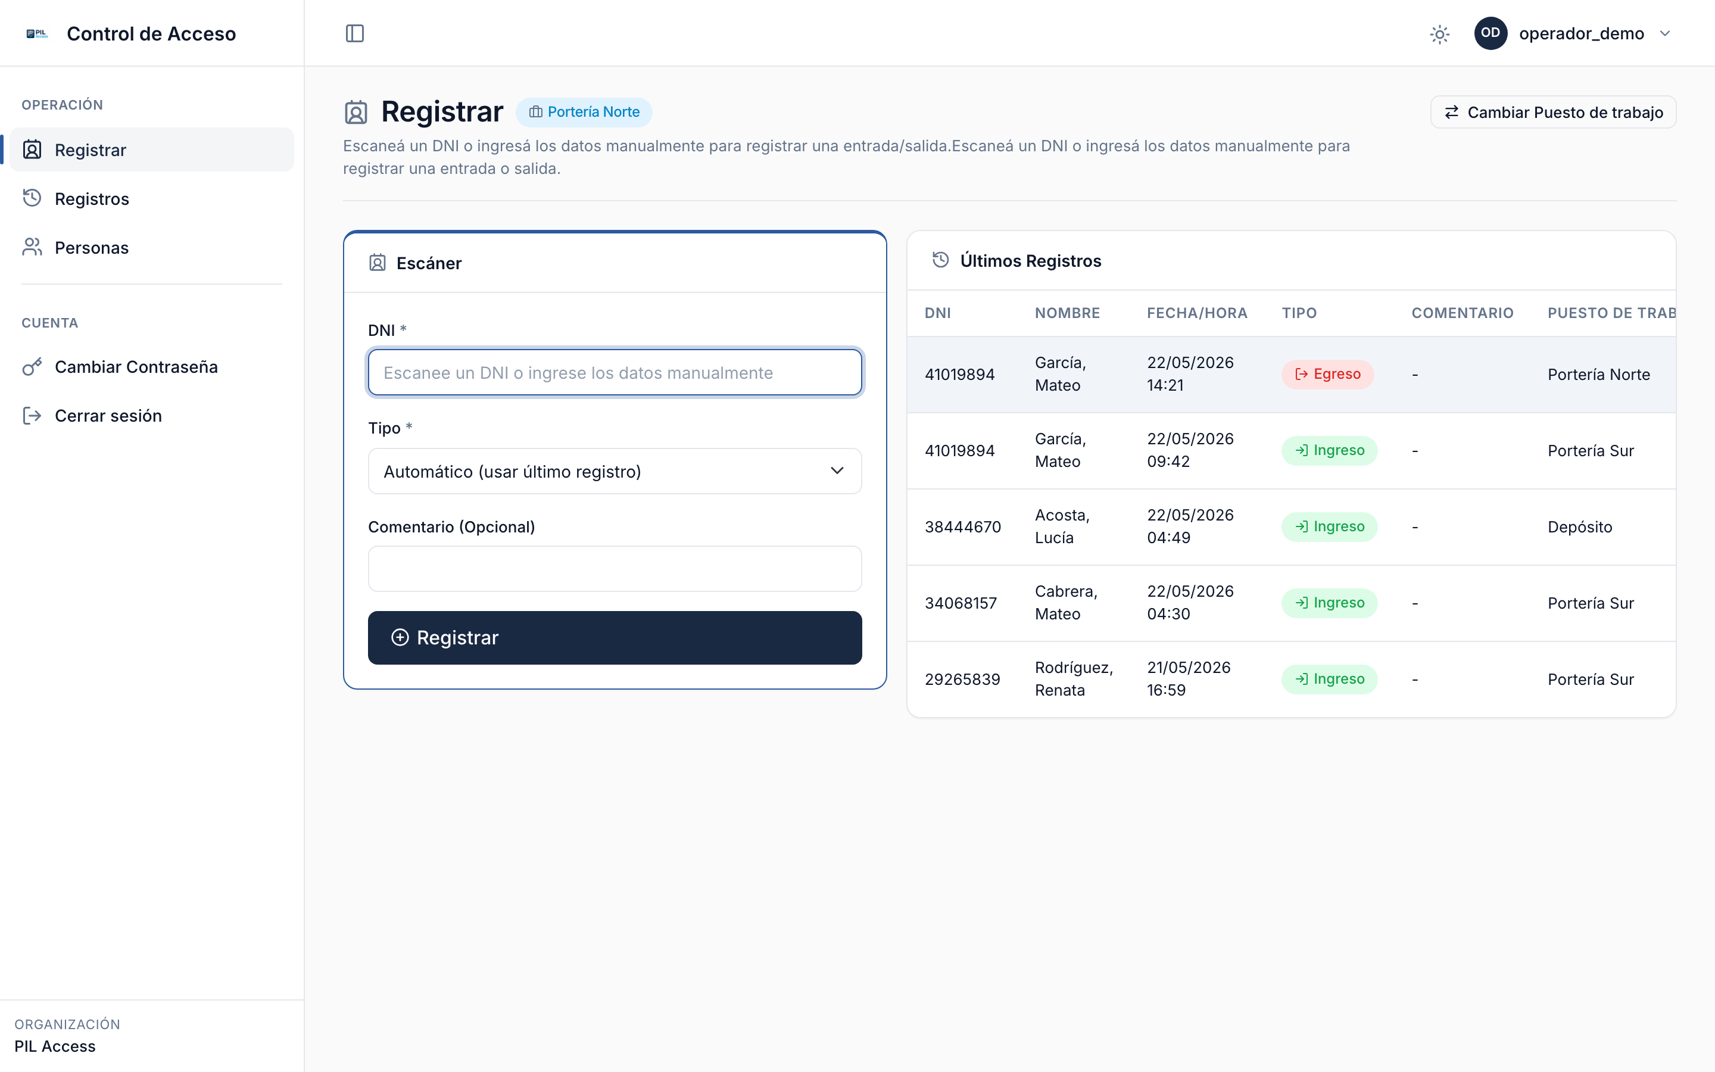The width and height of the screenshot is (1715, 1072).
Task: Click the key icon for Cambiar Contraseña
Action: 32,366
